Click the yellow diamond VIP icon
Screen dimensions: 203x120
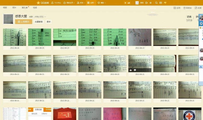coord(165,3)
